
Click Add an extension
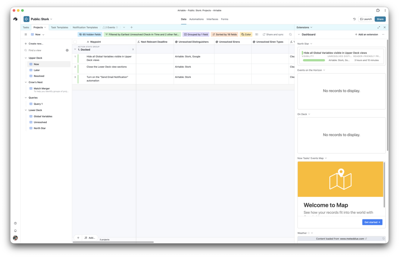point(366,34)
